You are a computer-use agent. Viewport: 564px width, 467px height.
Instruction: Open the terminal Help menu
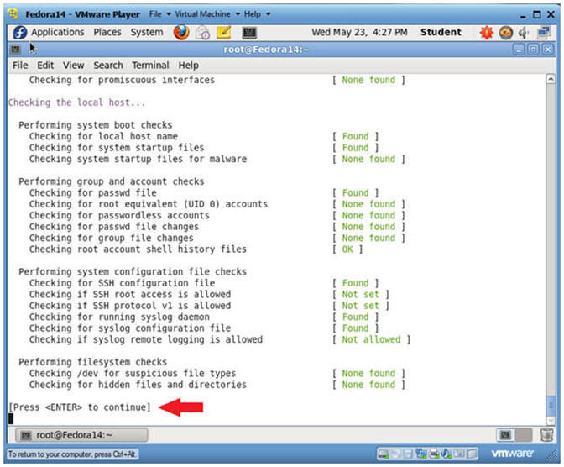pyautogui.click(x=189, y=66)
